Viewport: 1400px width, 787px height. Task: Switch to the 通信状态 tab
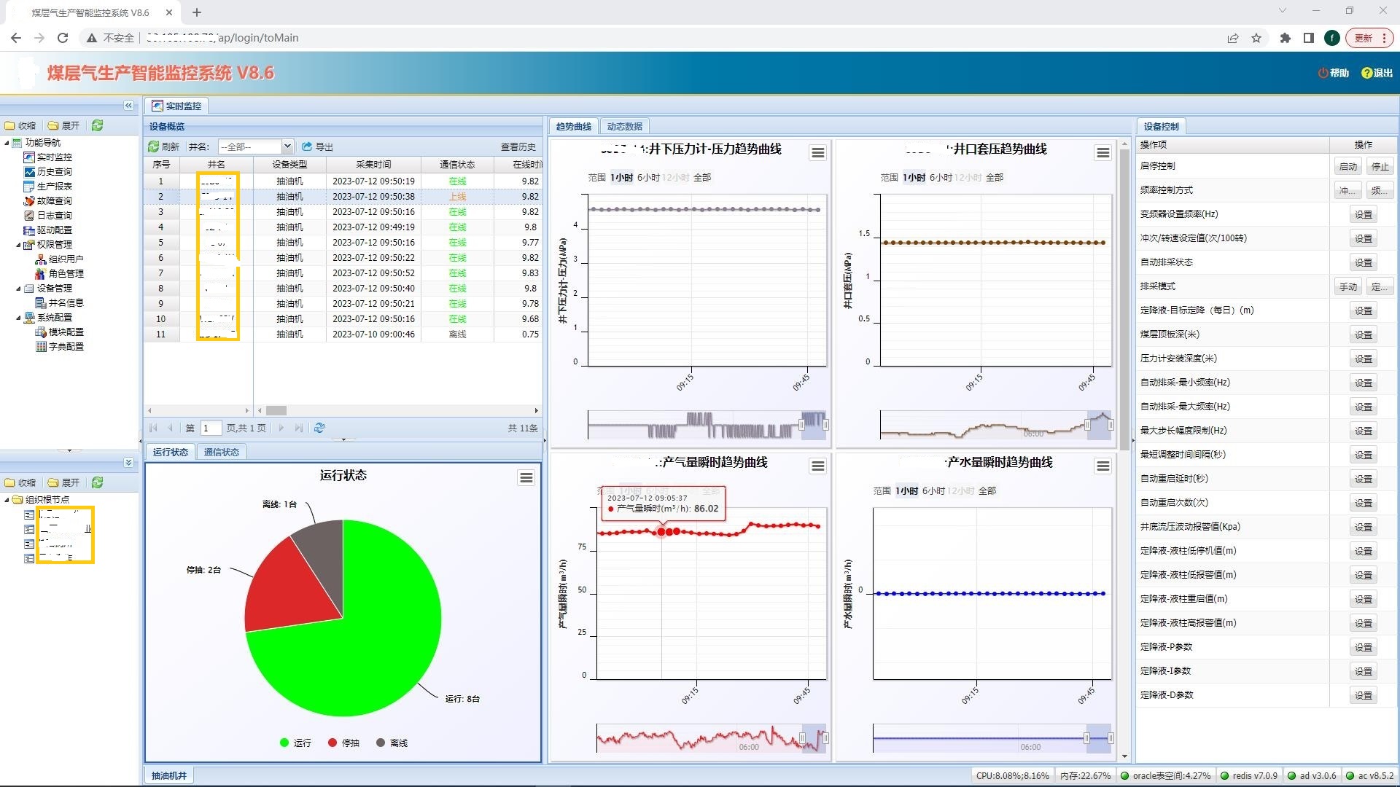tap(221, 452)
